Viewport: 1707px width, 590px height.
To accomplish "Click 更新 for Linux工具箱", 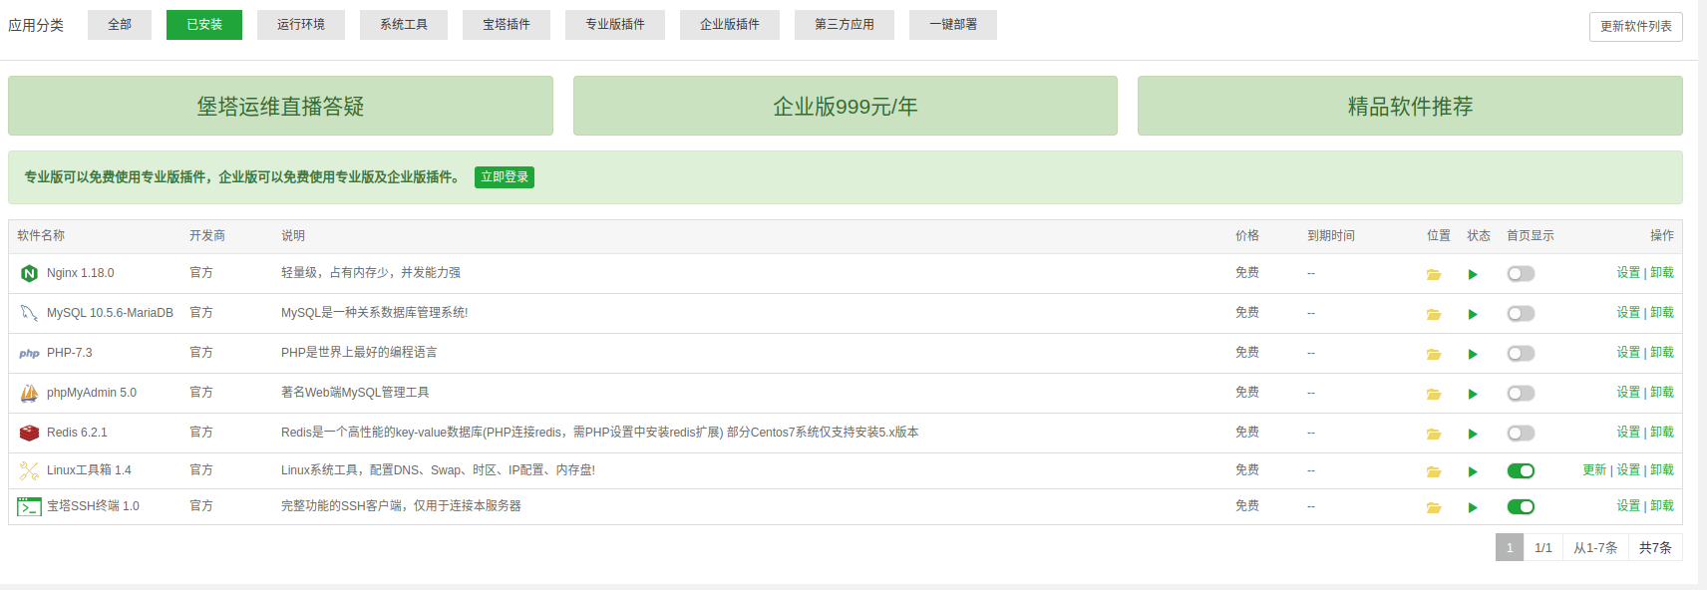I will tap(1594, 469).
